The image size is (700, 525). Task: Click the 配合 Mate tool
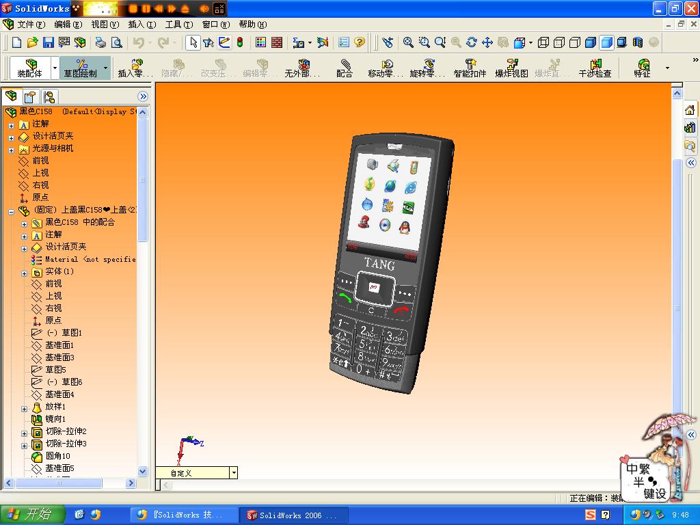(345, 68)
